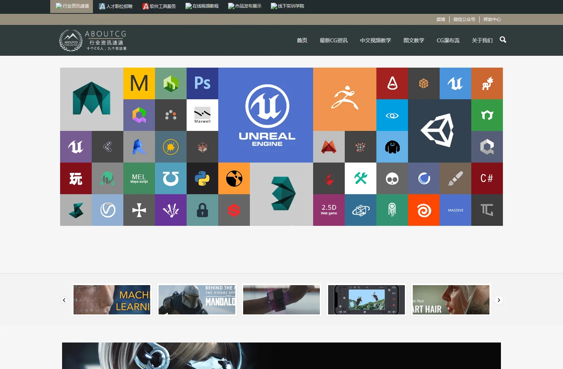563x369 pixels.
Task: Select 图文教学 in navigation
Action: [414, 40]
